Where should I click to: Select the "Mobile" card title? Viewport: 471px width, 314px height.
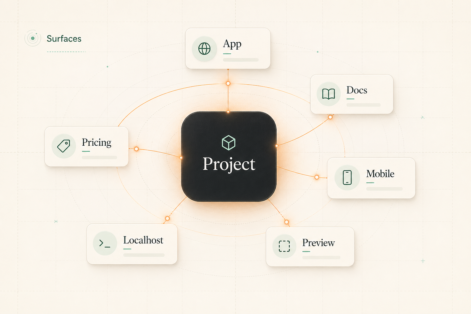click(380, 174)
